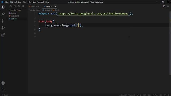Screen dimensions: 171x96
Task: Close the style.css tab
Action: [x=55, y=6]
